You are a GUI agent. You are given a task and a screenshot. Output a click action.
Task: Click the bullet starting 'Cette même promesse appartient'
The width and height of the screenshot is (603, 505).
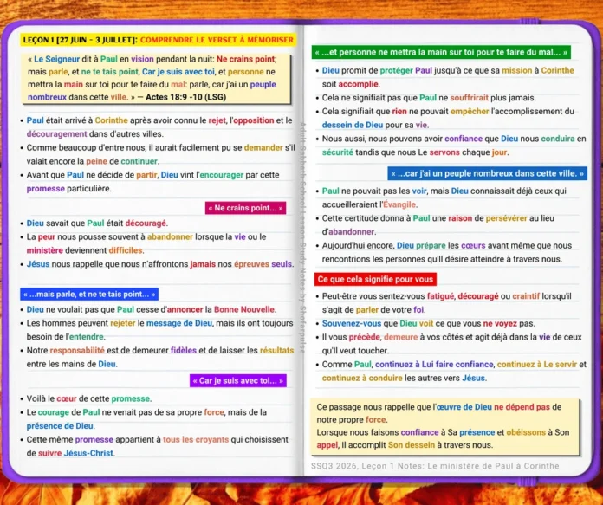click(x=154, y=447)
